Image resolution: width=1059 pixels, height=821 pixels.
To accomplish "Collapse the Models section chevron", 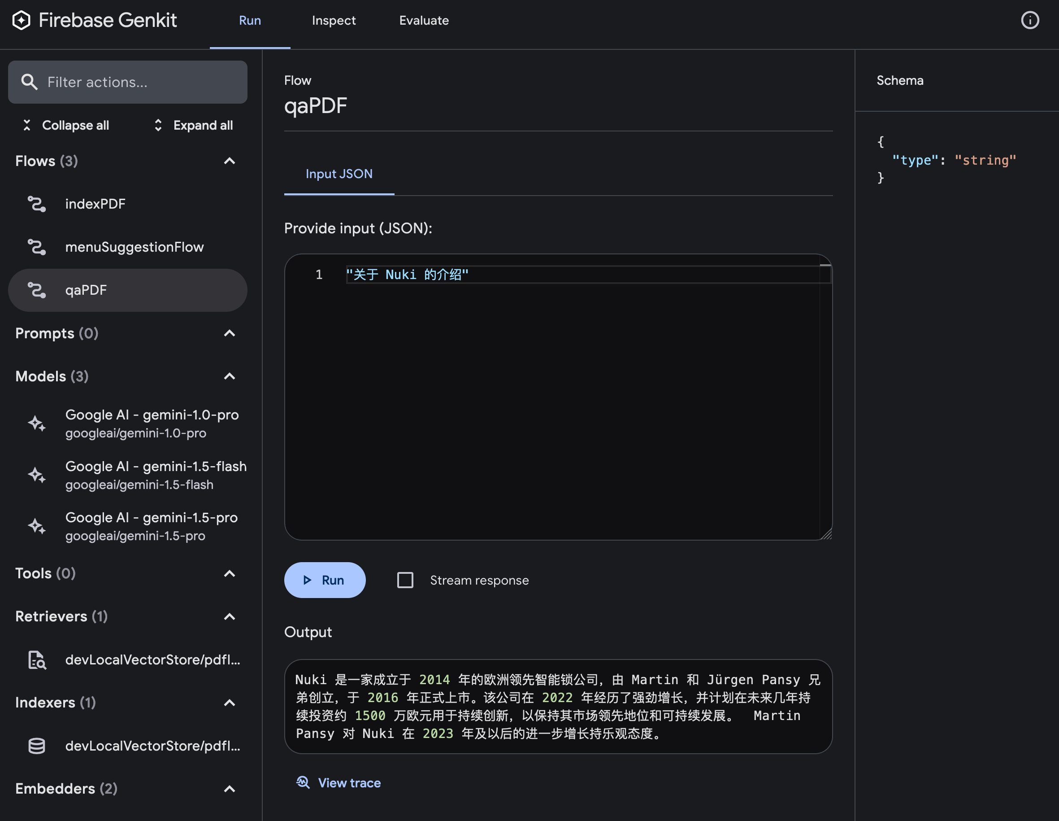I will tap(230, 376).
